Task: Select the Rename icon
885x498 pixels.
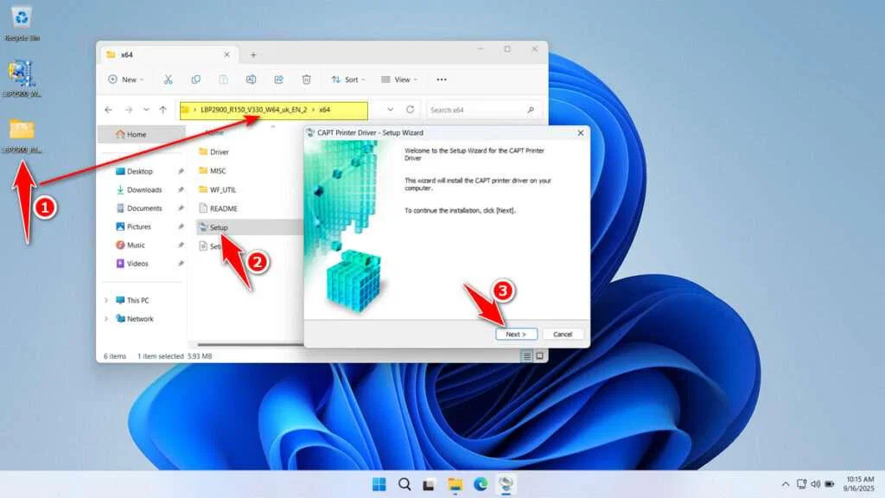Action: click(x=251, y=80)
